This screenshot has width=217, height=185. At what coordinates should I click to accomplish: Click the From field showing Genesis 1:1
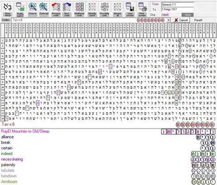[x=178, y=5]
